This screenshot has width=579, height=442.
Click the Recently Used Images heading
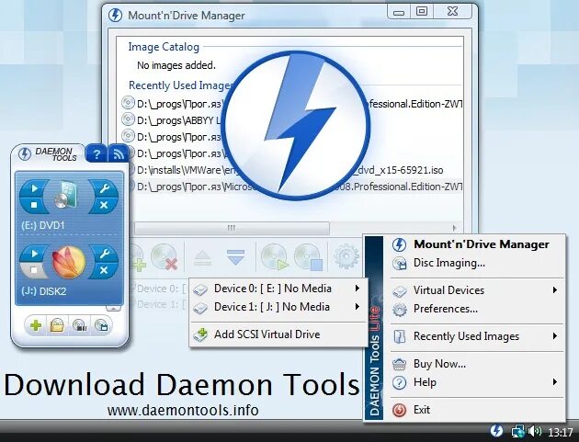180,85
